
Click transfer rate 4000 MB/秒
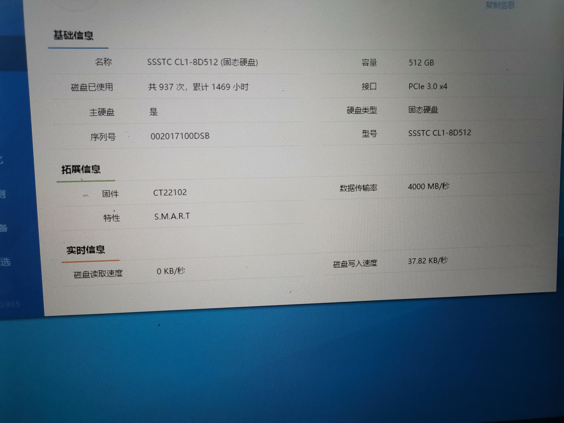pyautogui.click(x=429, y=186)
